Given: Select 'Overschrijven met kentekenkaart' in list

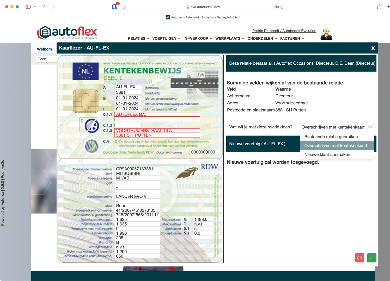Looking at the screenshot, I should (x=336, y=146).
